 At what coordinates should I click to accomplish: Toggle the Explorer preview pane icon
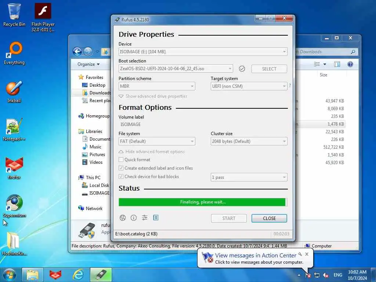337,64
